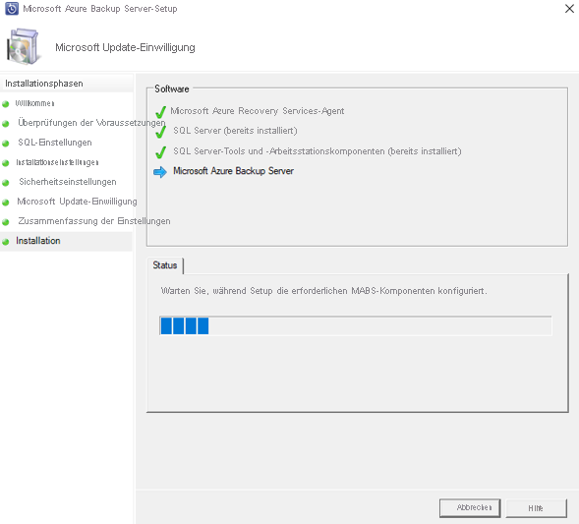
Task: Click green dot beside Willkommen phase
Action: 6,104
